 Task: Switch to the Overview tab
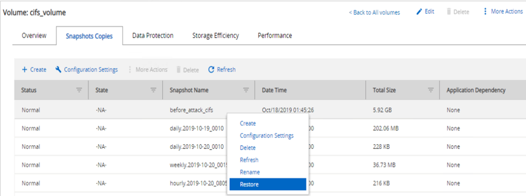click(34, 36)
